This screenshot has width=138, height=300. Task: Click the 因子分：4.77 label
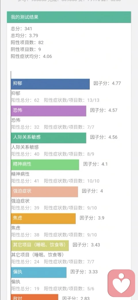(107, 83)
